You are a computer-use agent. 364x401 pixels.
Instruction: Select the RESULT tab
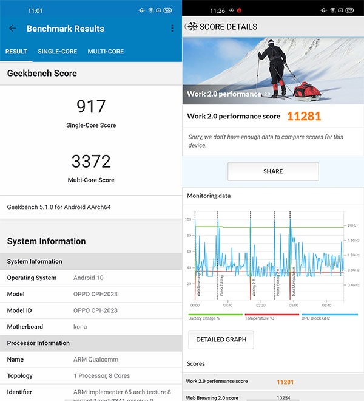tap(16, 52)
